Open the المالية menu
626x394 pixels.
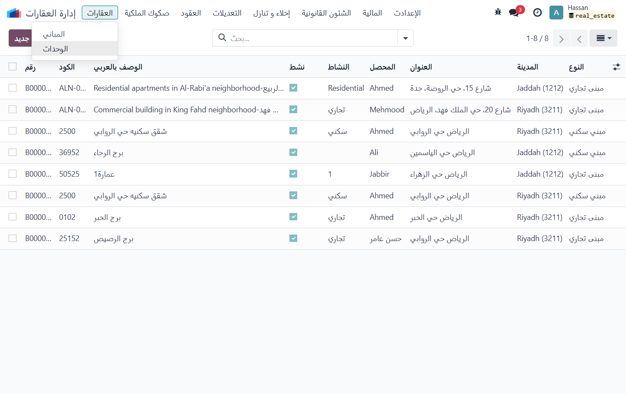(x=372, y=13)
